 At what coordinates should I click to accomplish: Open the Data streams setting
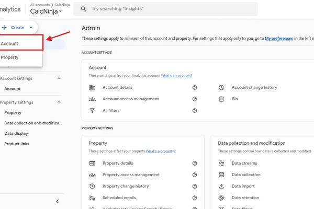pyautogui.click(x=244, y=163)
